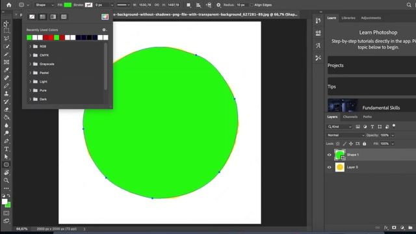The image size is (416, 234).
Task: Select the Pen tool
Action: tap(6, 141)
